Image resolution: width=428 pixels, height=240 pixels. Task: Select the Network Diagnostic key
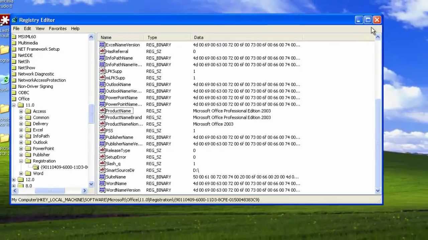(x=36, y=74)
